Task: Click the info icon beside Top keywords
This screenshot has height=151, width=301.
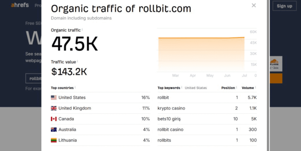Action: (x=182, y=87)
